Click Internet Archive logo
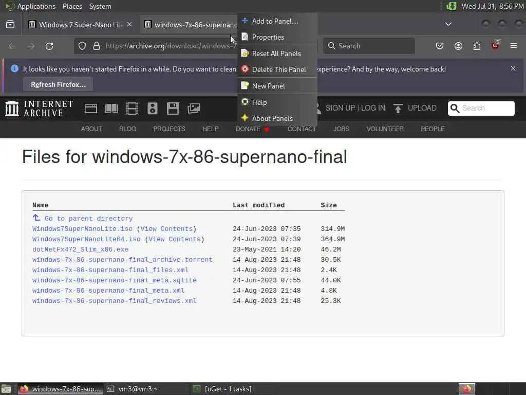The image size is (526, 395). 39,109
